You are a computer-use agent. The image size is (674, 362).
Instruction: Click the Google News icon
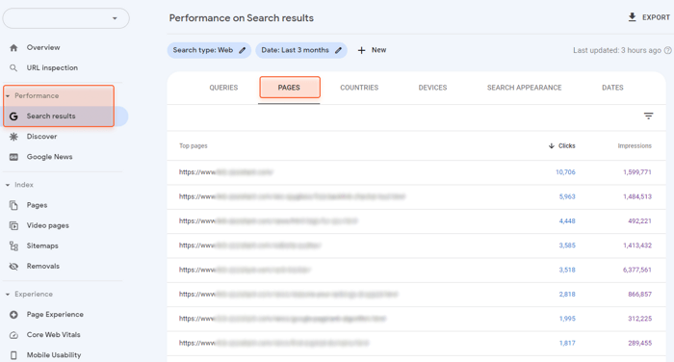coord(13,157)
